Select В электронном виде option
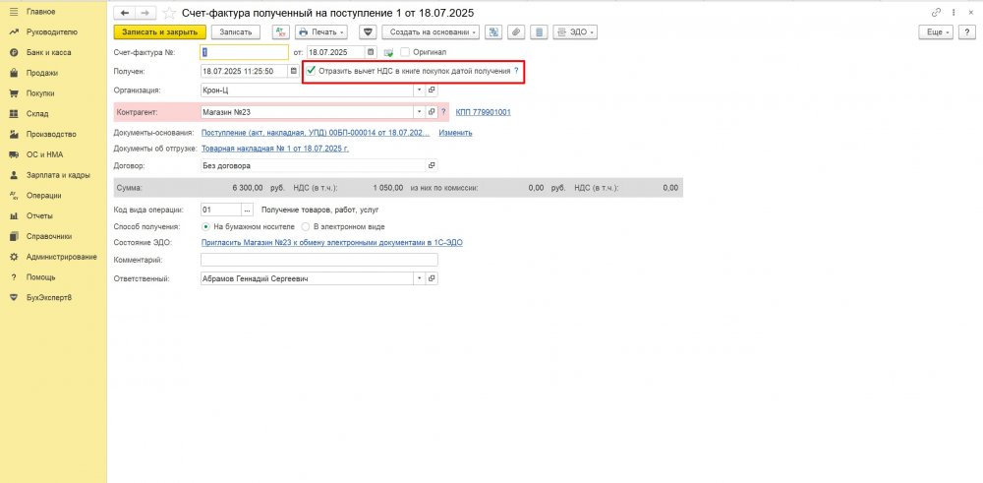983x483 pixels. pyautogui.click(x=306, y=226)
